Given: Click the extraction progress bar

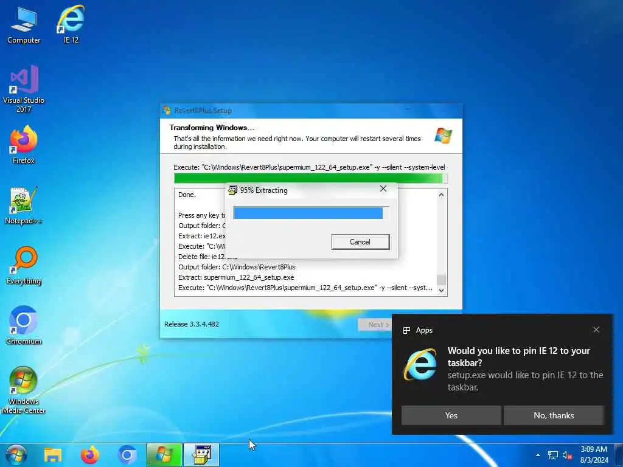Looking at the screenshot, I should 311,213.
